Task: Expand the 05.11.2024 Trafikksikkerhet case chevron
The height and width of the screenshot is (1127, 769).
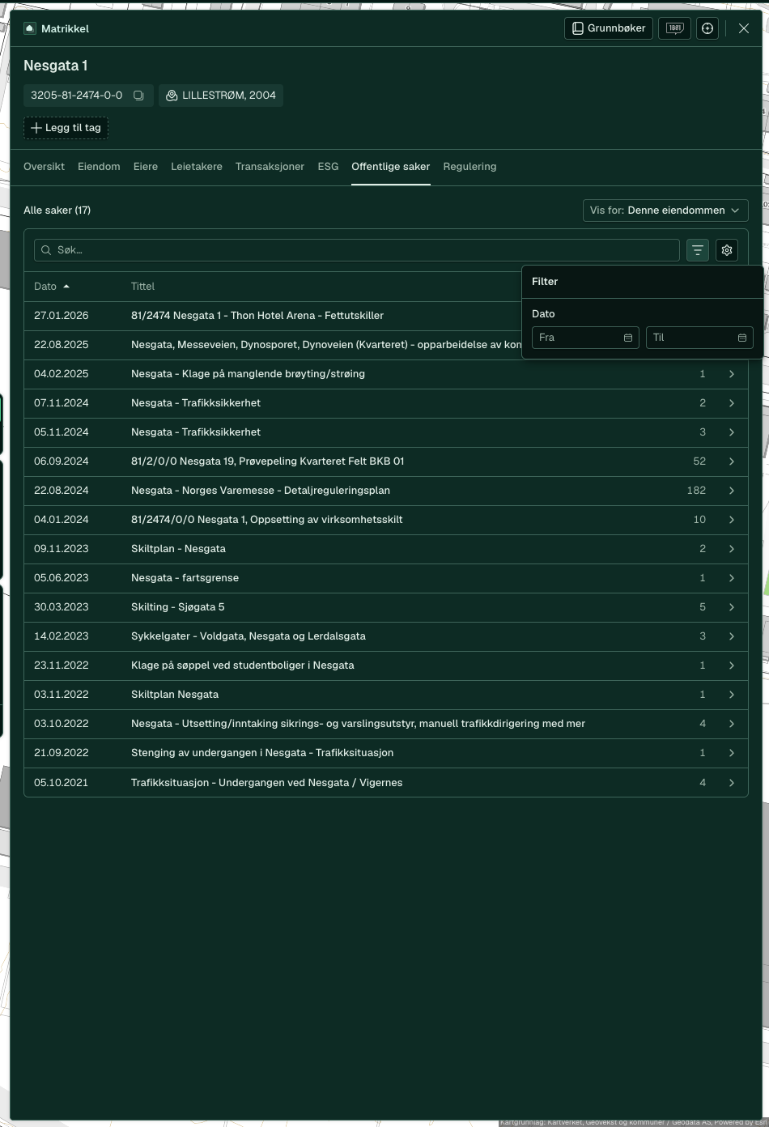Action: (732, 432)
